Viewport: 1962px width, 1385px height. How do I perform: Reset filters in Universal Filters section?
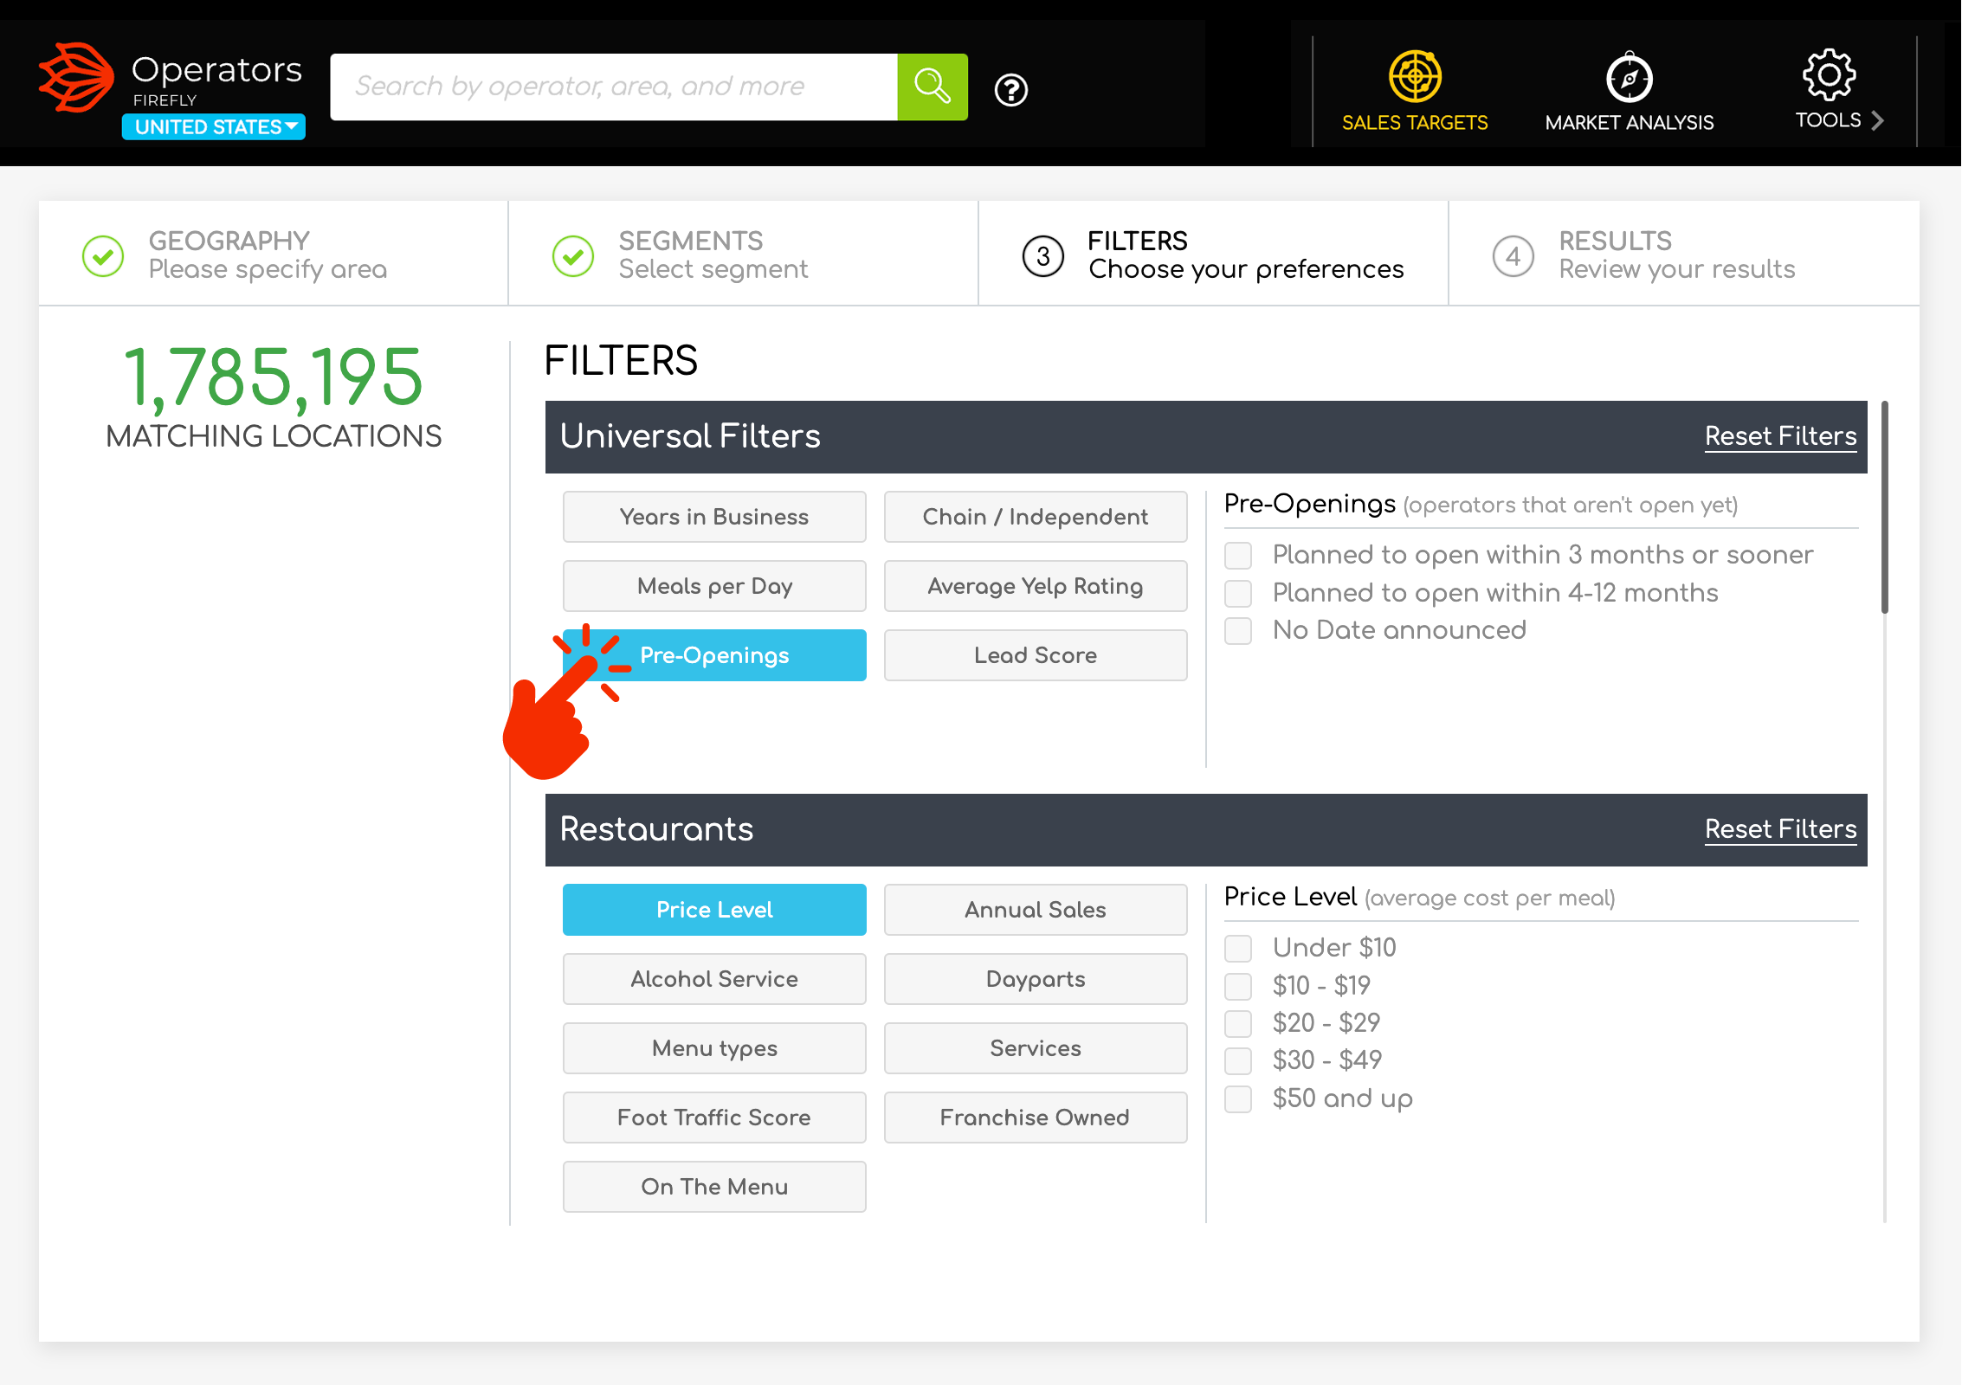(1780, 436)
